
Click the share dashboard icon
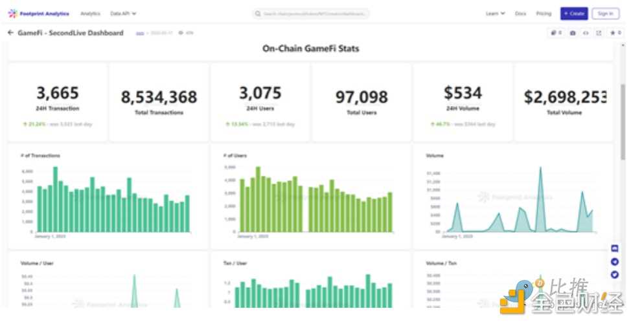click(599, 33)
